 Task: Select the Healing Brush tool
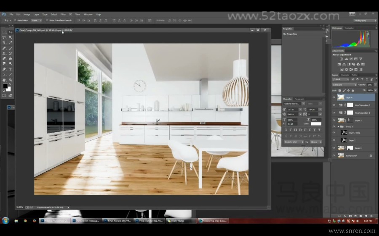[x=4, y=48]
